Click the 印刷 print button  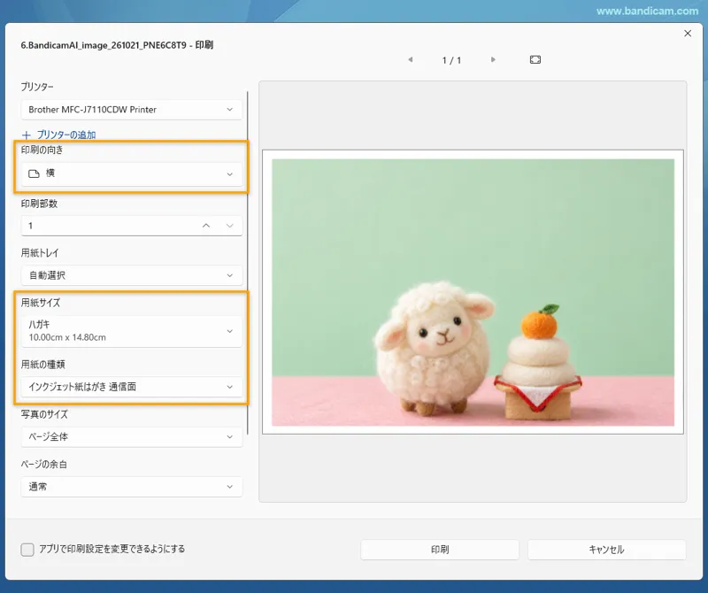tap(440, 550)
